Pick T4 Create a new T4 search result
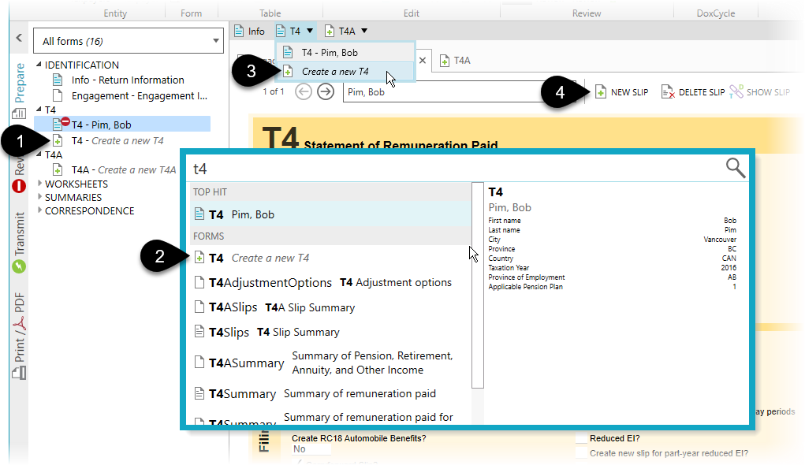 pyautogui.click(x=331, y=258)
